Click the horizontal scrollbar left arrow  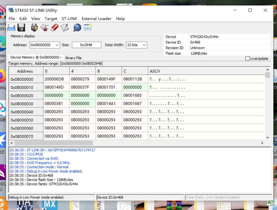[x=12, y=143]
